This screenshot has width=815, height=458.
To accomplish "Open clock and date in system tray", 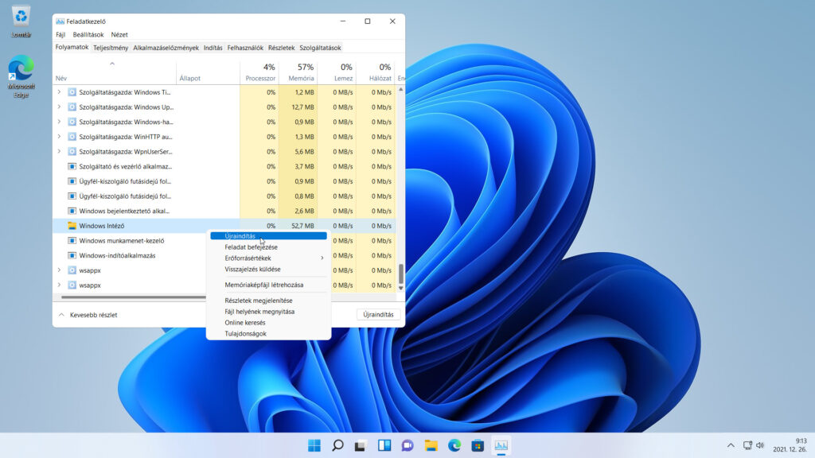I will pos(790,445).
